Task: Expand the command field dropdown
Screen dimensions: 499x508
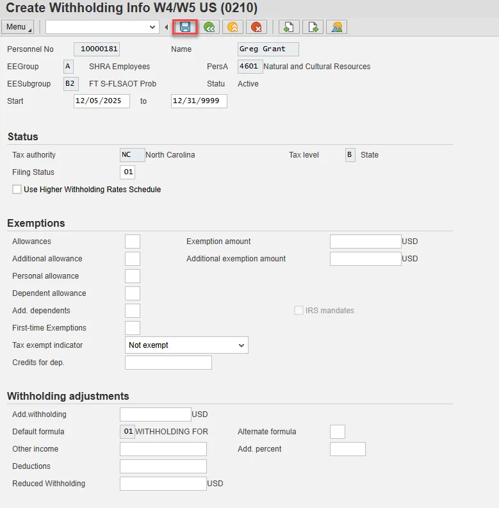Action: tap(152, 27)
